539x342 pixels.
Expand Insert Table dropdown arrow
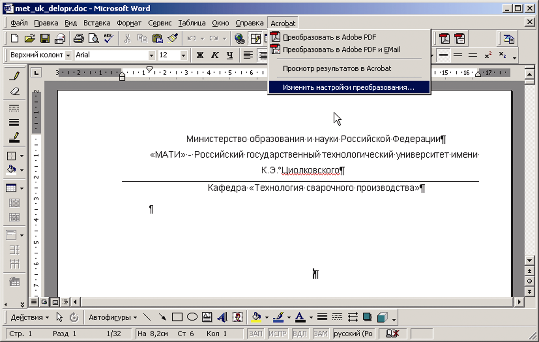22,188
